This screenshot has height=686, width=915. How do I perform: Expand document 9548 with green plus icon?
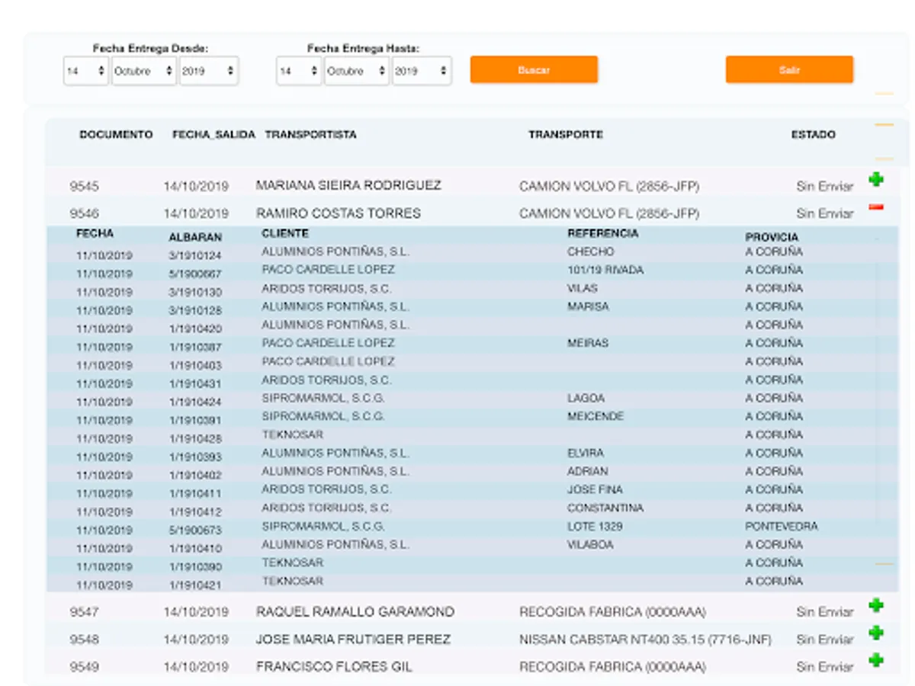(876, 633)
